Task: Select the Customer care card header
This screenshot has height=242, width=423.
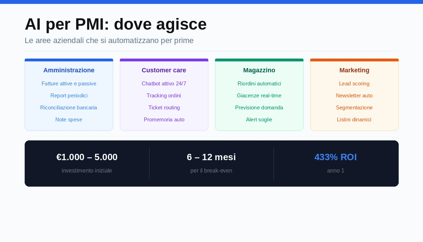Action: (164, 70)
